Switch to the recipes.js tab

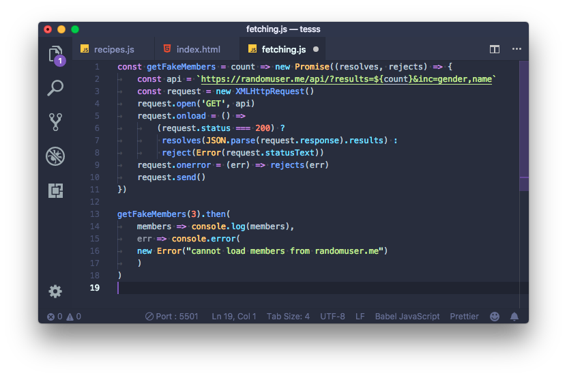(x=113, y=49)
